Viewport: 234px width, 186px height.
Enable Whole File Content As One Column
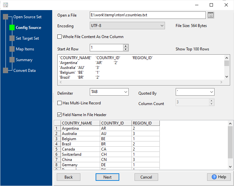pyautogui.click(x=60, y=37)
